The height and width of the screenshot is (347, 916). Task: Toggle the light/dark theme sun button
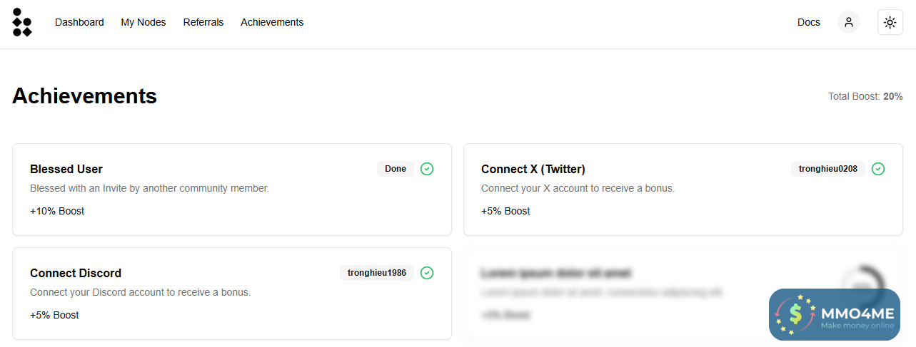890,22
